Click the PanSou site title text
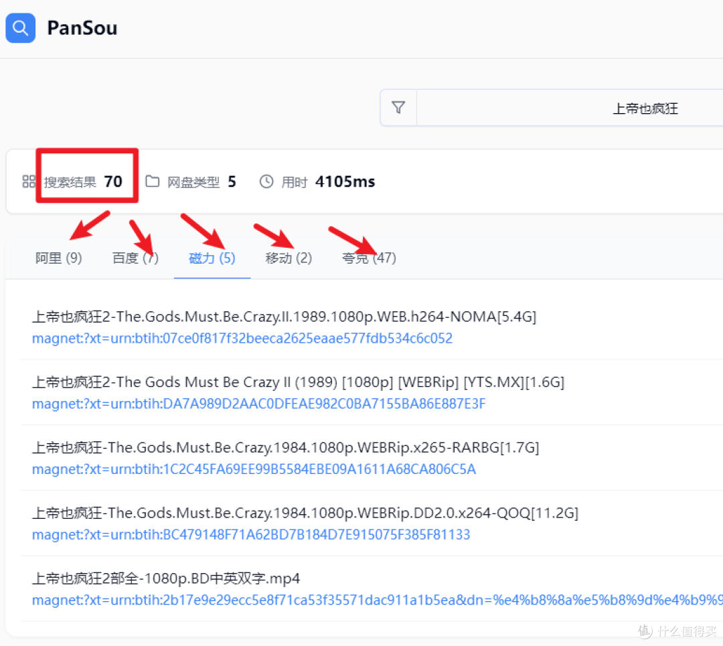Image resolution: width=723 pixels, height=646 pixels. coord(82,28)
